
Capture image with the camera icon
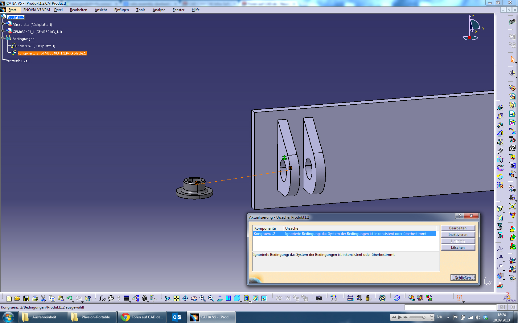click(x=319, y=298)
